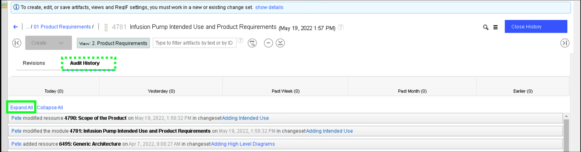Screen dimensions: 581x152
Task: Click the Close History button
Action: [536, 27]
